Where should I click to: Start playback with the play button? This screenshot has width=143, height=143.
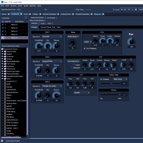point(132,9)
